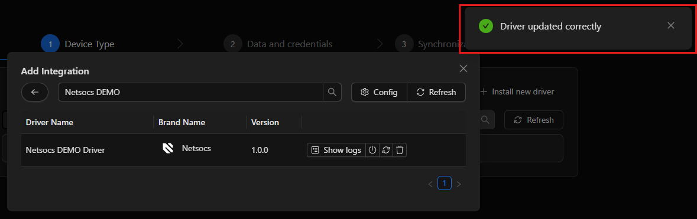Close the Add Integration dialog
The width and height of the screenshot is (697, 219).
click(x=463, y=68)
